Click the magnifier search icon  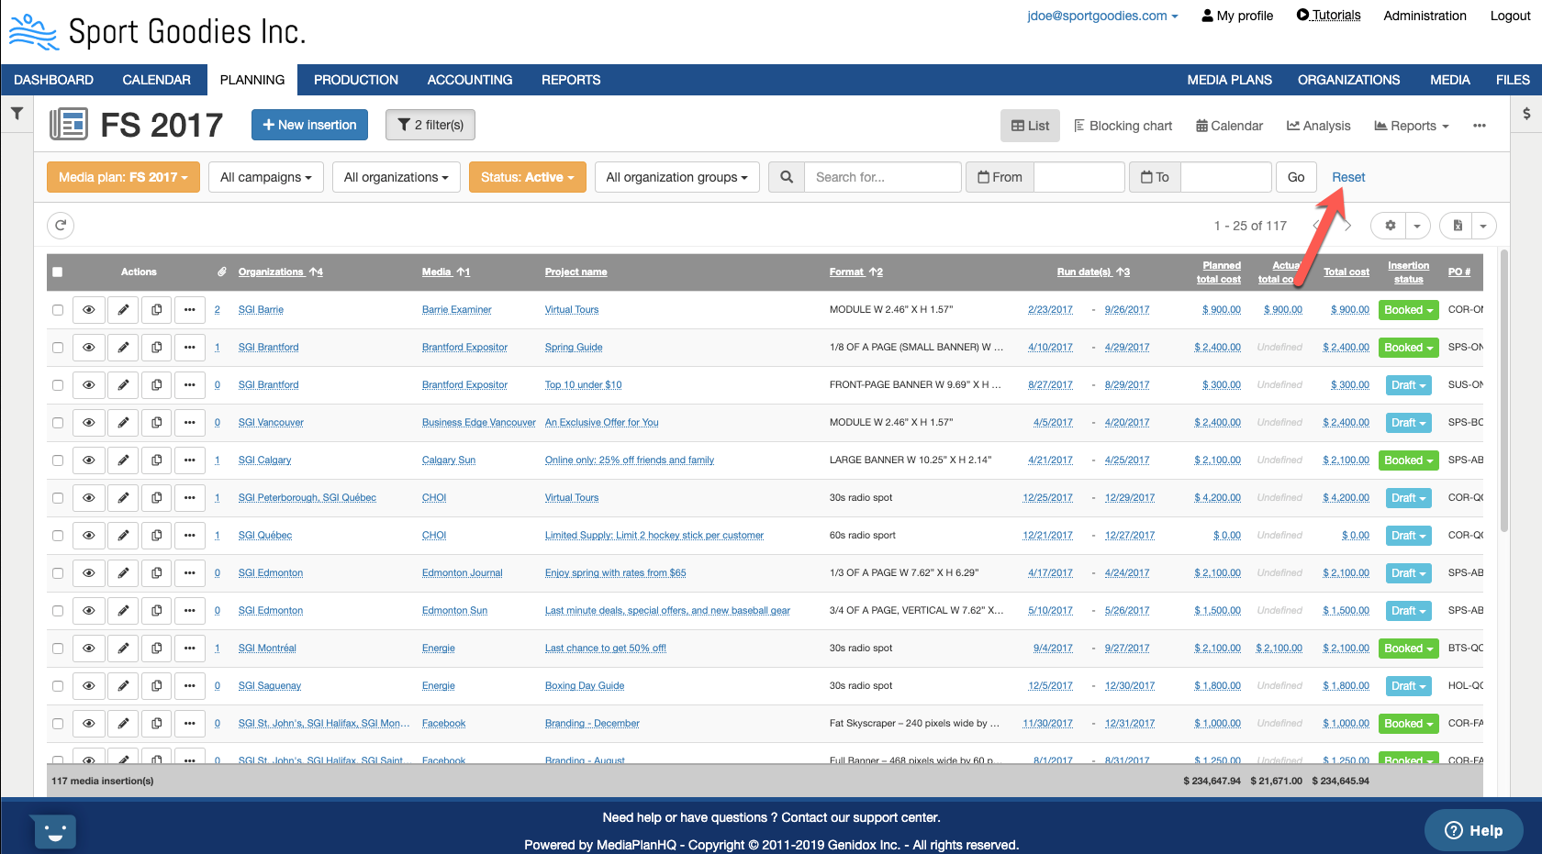(787, 177)
